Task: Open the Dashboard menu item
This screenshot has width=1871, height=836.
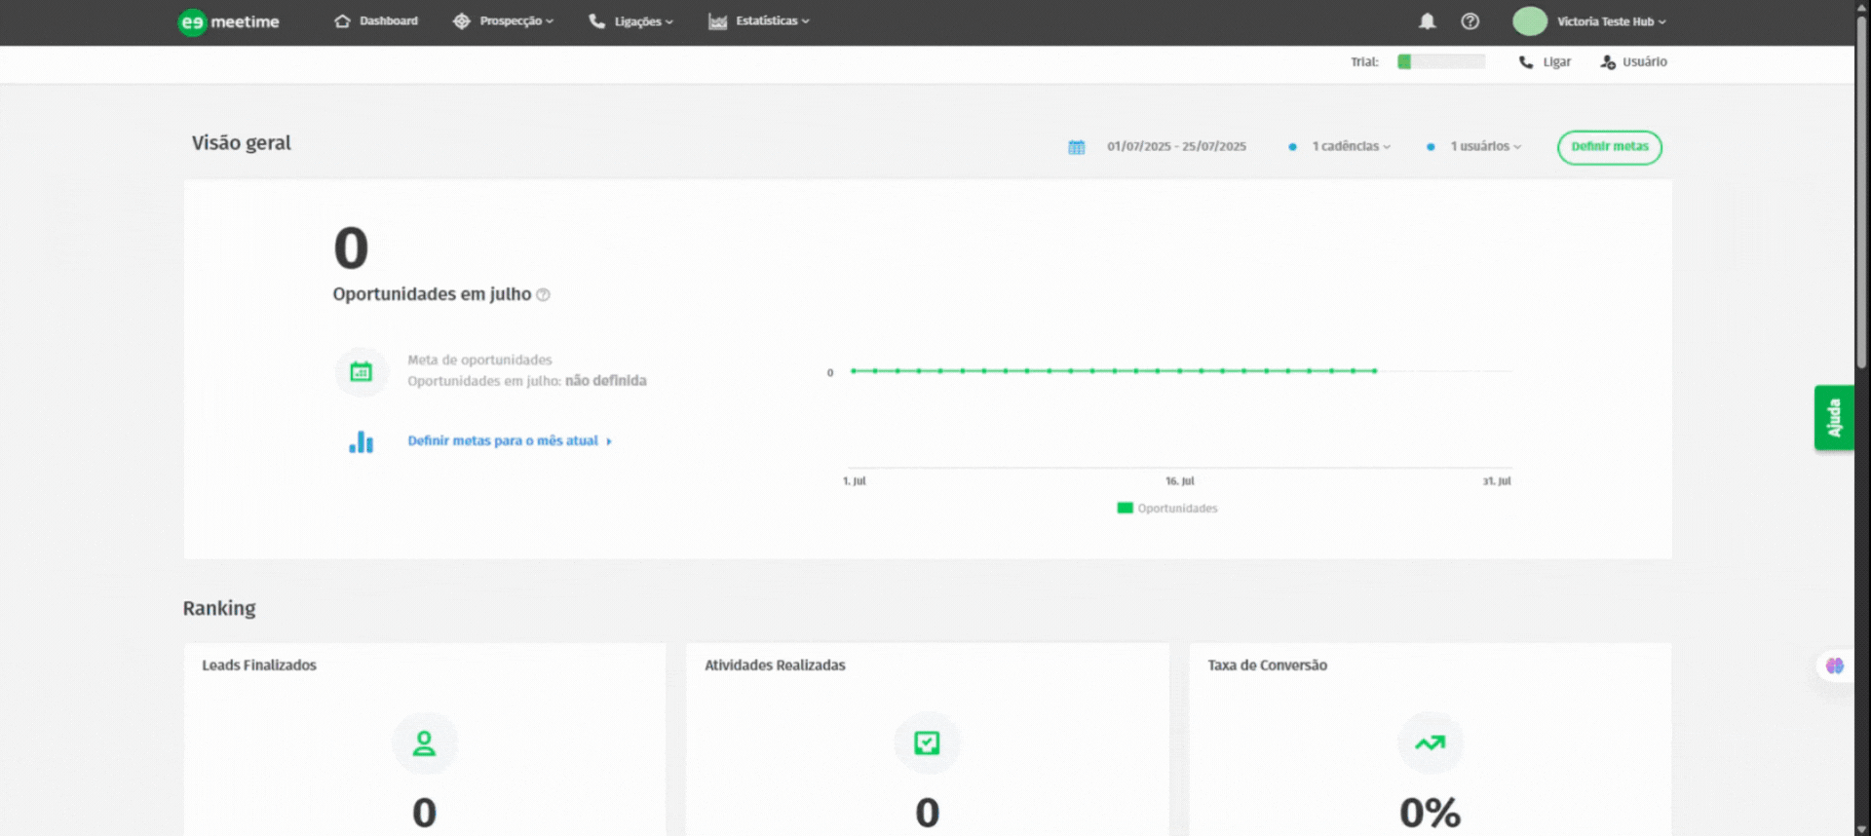Action: click(x=376, y=20)
